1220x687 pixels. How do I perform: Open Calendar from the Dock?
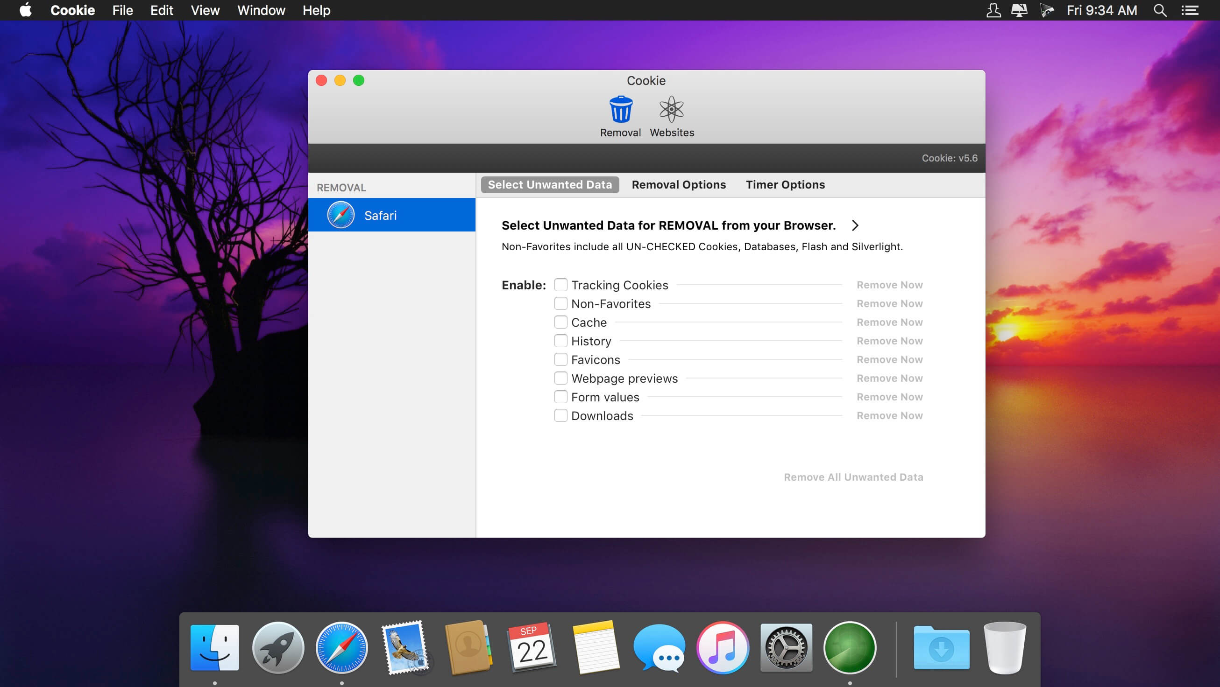point(532,647)
